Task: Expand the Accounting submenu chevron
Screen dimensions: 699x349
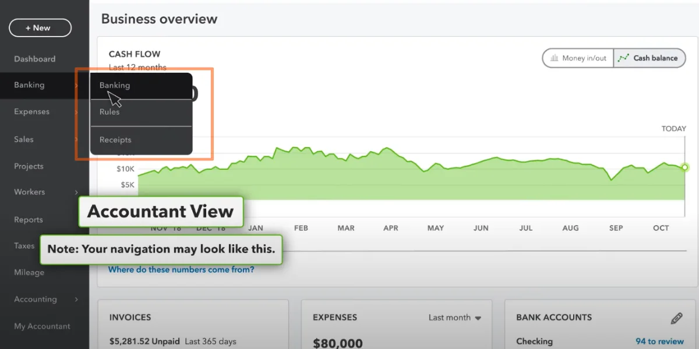Action: tap(76, 300)
